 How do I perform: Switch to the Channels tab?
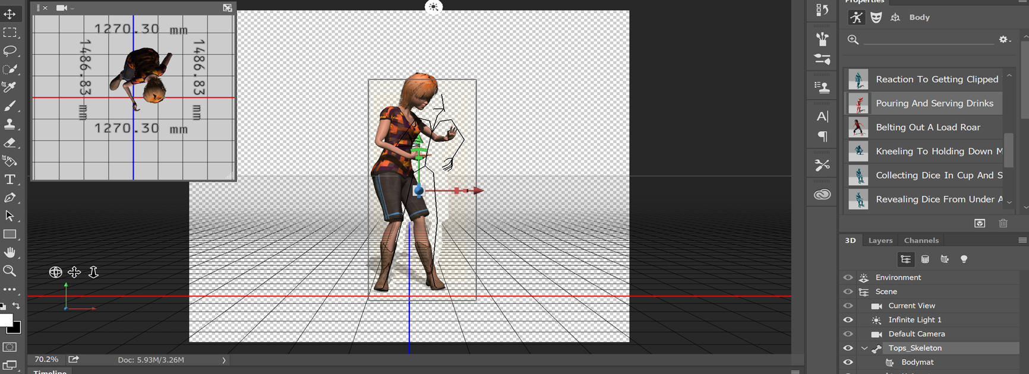pos(921,240)
